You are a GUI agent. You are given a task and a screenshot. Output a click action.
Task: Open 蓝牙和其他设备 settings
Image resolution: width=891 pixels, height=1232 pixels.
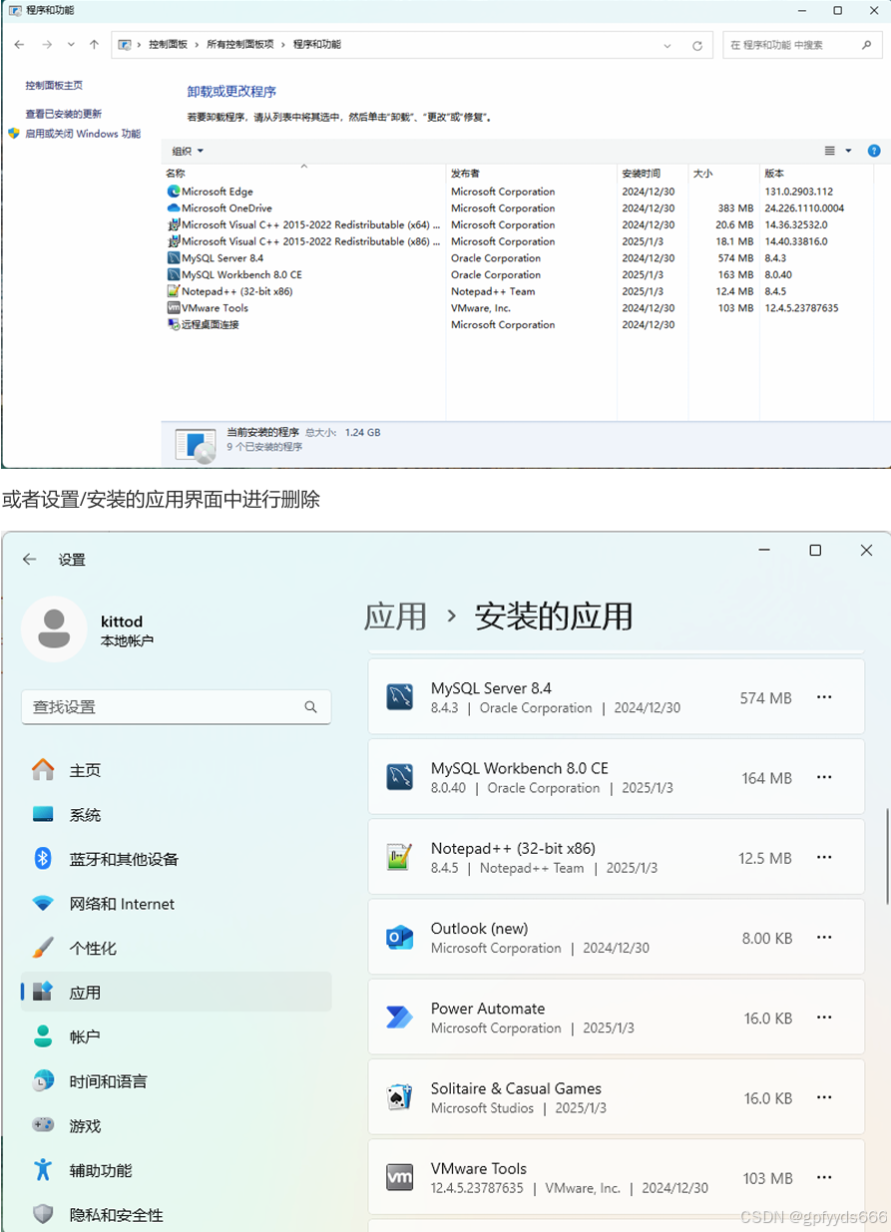[177, 859]
